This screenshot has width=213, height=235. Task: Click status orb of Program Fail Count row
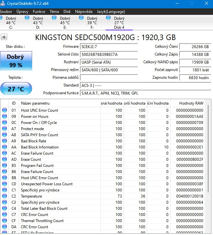click(x=5, y=166)
